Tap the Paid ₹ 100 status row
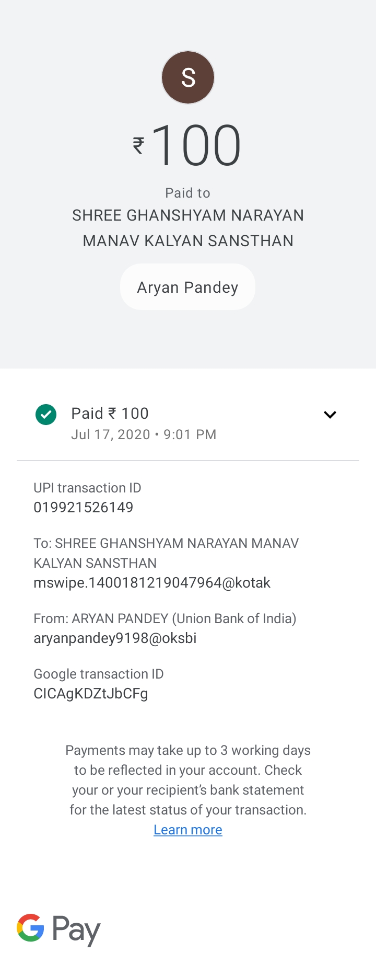376x964 pixels. tap(188, 423)
